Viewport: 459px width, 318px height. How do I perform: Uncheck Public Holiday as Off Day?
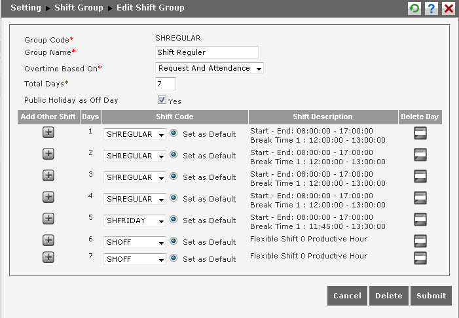(162, 100)
